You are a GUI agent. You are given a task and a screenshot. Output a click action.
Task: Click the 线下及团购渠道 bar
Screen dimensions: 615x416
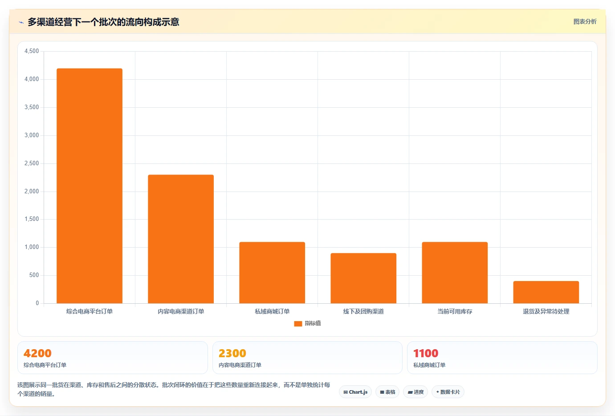click(363, 278)
